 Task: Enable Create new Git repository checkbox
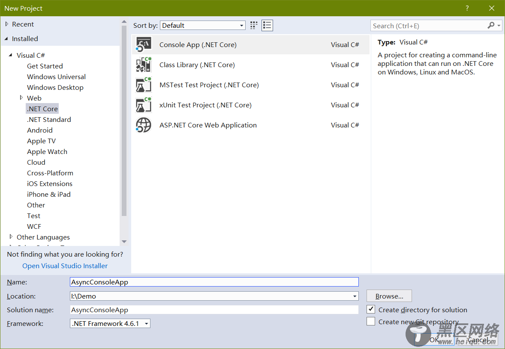point(371,321)
